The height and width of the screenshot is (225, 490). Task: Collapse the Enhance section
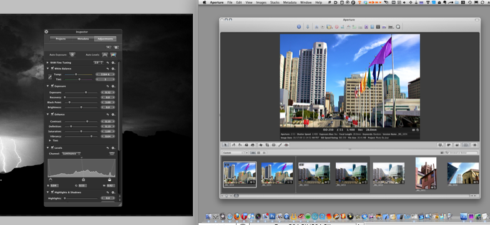coord(48,114)
